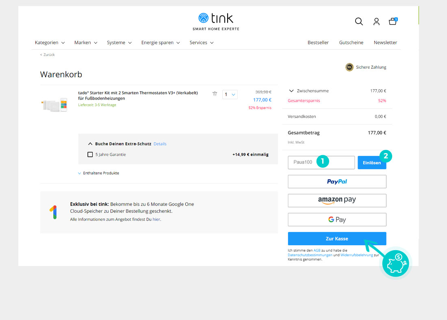The height and width of the screenshot is (320, 447).
Task: Click the tink logo
Action: pos(216,22)
